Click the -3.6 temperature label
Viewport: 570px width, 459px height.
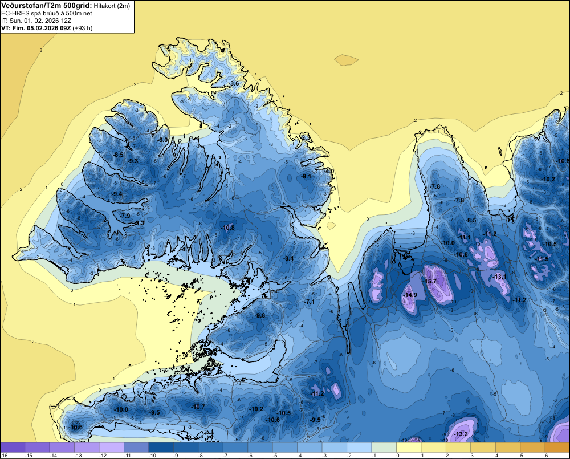point(234,84)
